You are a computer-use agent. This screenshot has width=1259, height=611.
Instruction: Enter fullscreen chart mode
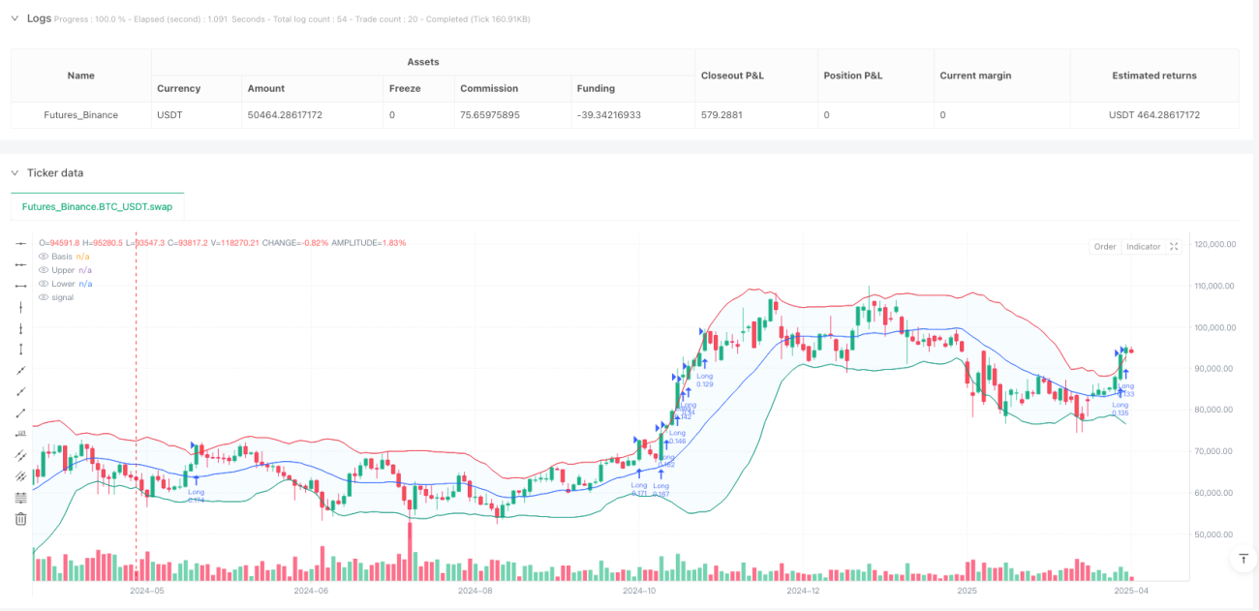(x=1174, y=247)
